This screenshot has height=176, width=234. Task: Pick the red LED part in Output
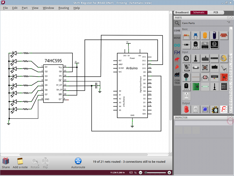pyautogui.click(x=186, y=109)
